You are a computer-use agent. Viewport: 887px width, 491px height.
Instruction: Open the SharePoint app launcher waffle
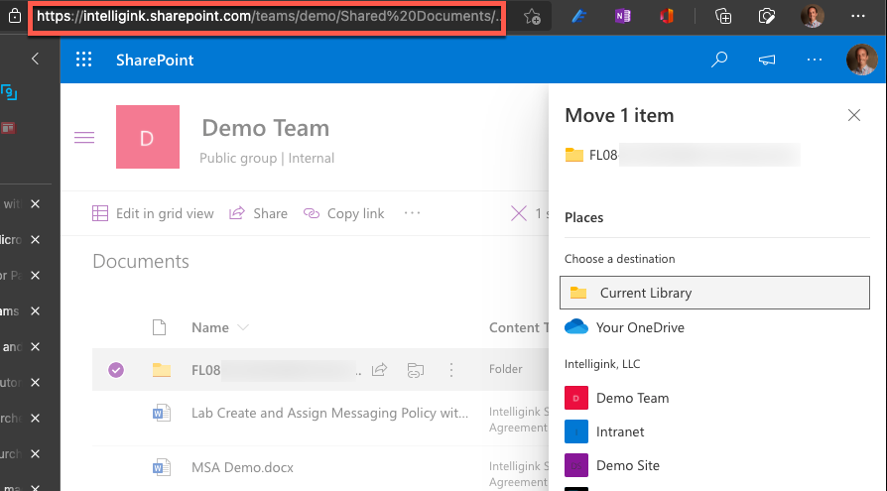[x=83, y=60]
